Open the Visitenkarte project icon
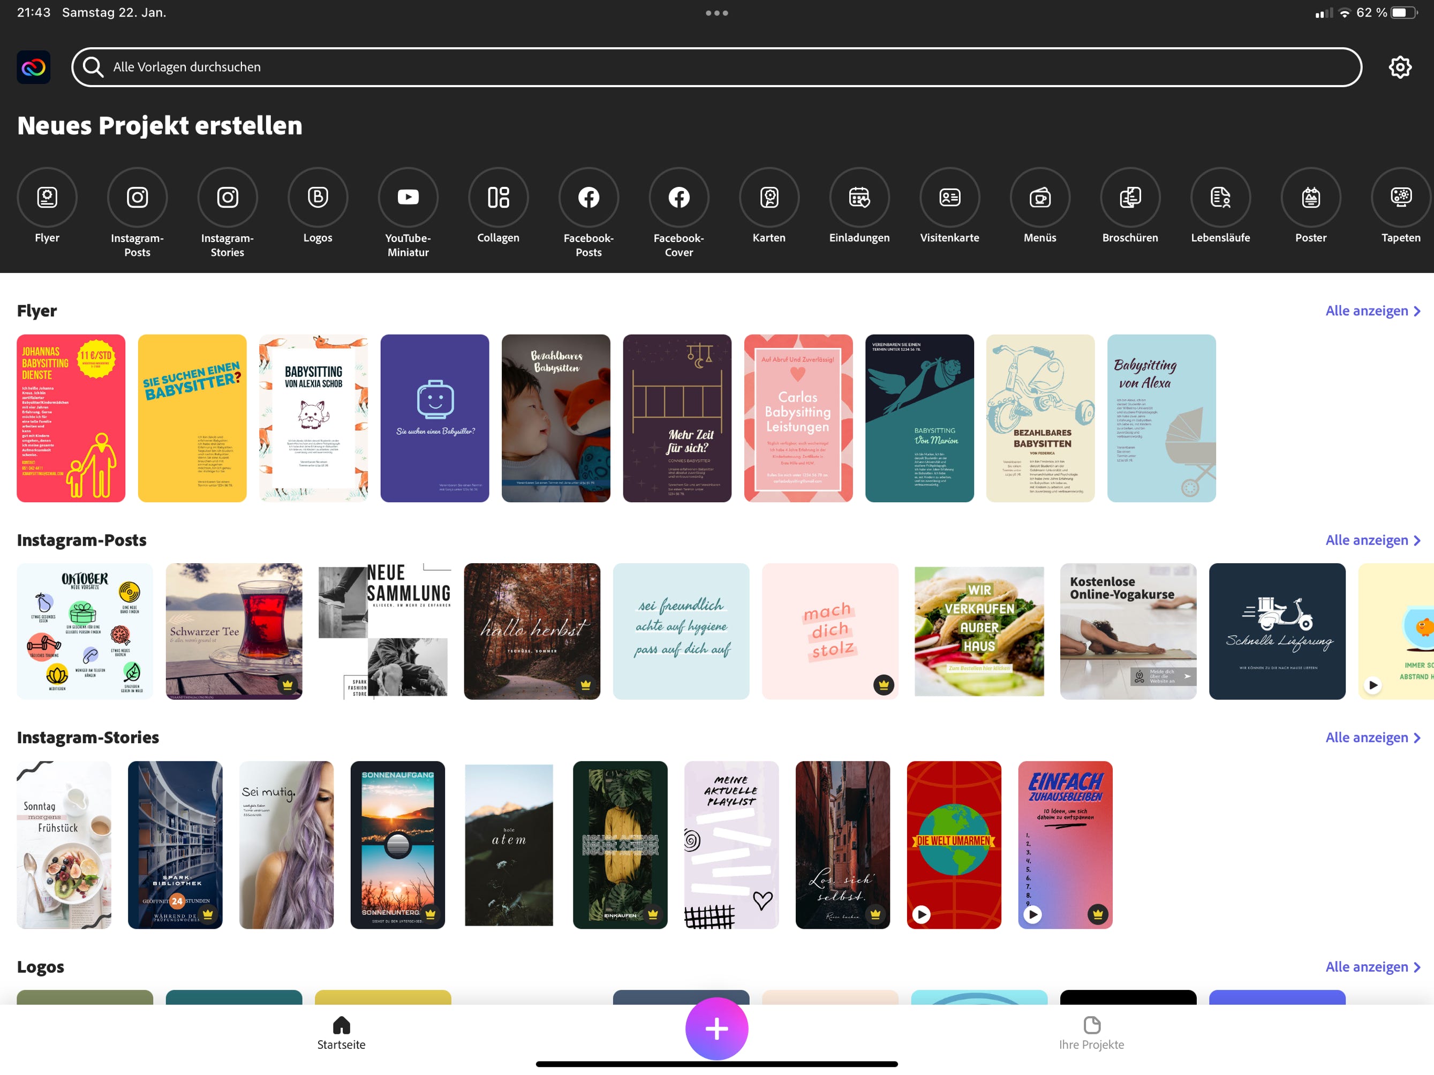Viewport: 1434px width, 1075px height. pyautogui.click(x=949, y=197)
